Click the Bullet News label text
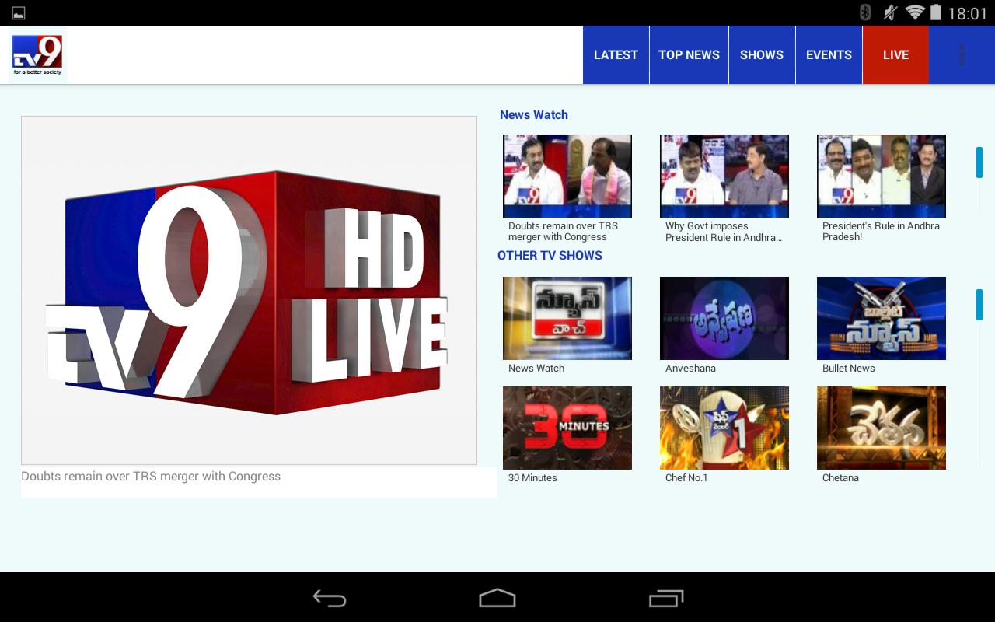Image resolution: width=995 pixels, height=622 pixels. (x=848, y=369)
